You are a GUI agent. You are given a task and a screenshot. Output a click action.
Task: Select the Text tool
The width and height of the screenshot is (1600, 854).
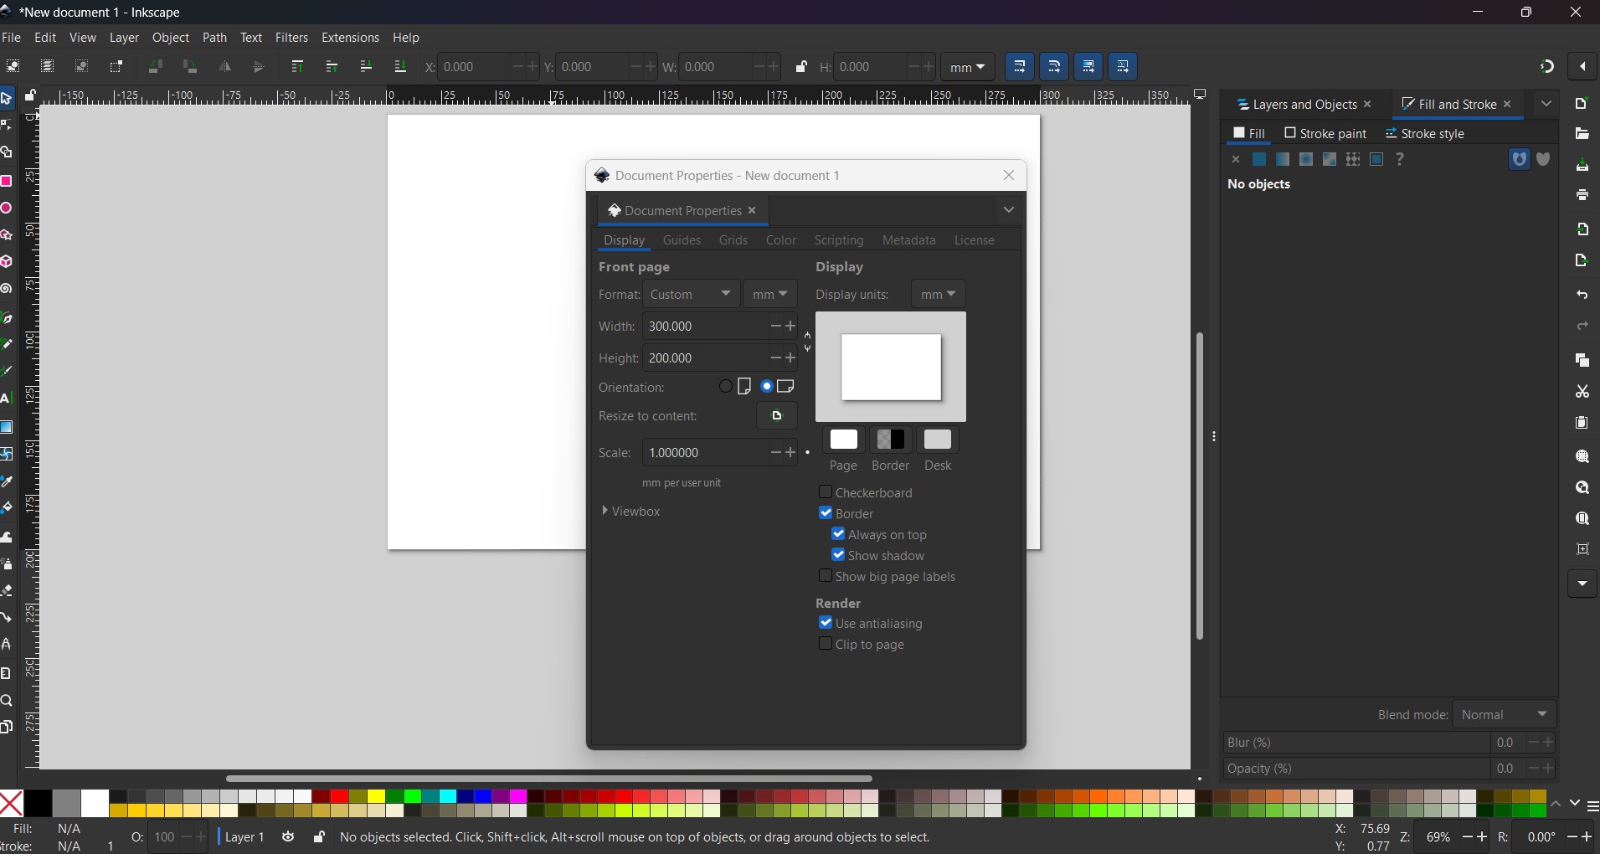(x=7, y=399)
